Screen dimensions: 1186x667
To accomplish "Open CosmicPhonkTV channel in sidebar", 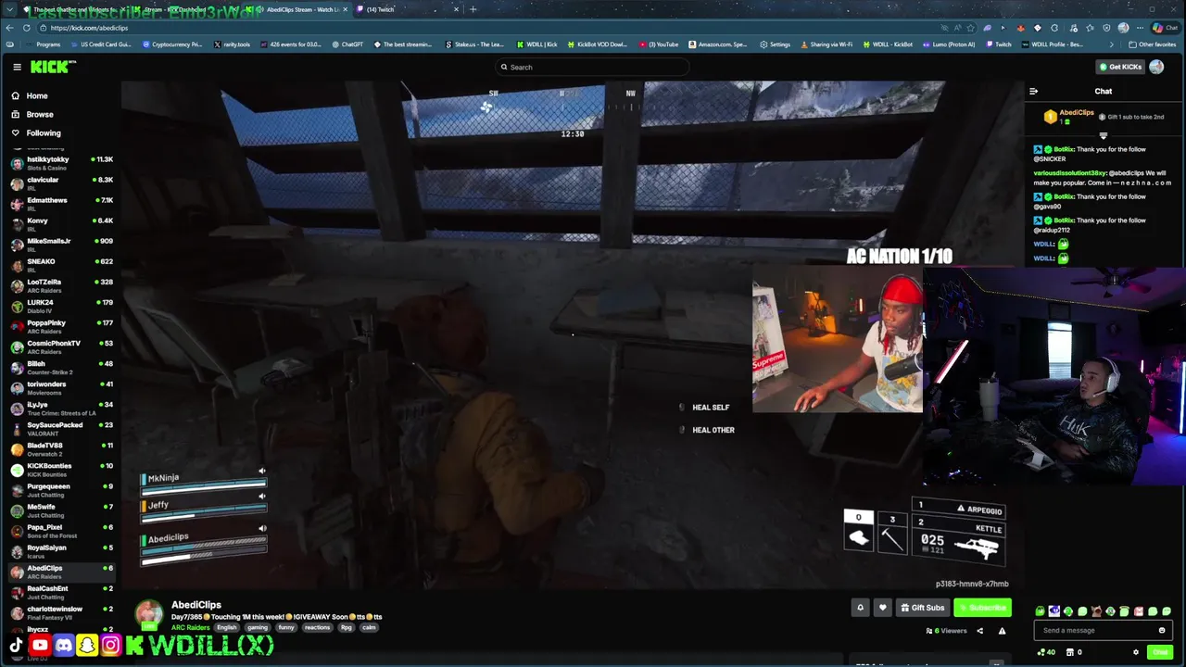I will pyautogui.click(x=61, y=346).
